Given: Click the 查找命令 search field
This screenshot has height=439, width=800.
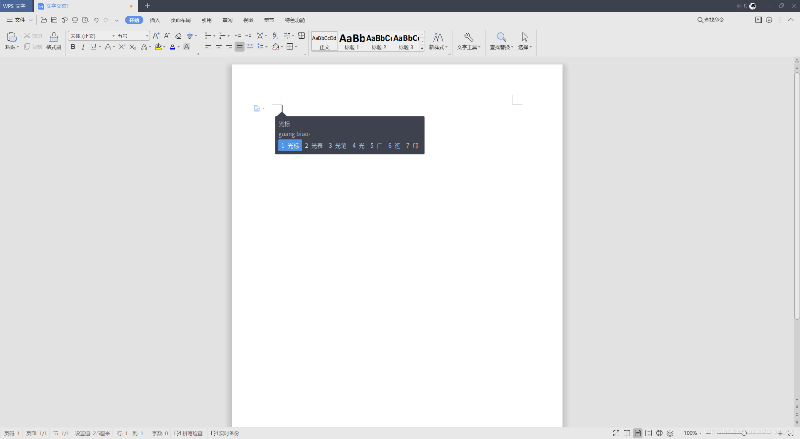Looking at the screenshot, I should tap(711, 20).
